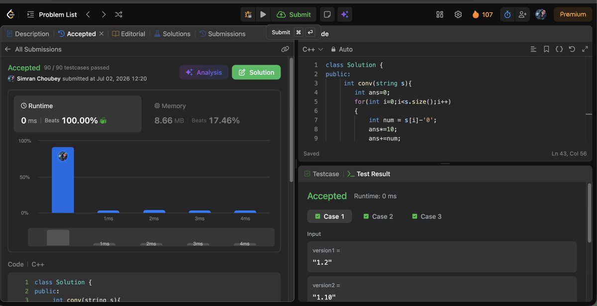
Task: Click the editor bookmark icon
Action: pyautogui.click(x=546, y=49)
